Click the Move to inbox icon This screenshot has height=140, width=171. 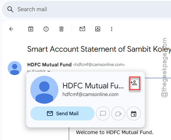click(98, 29)
